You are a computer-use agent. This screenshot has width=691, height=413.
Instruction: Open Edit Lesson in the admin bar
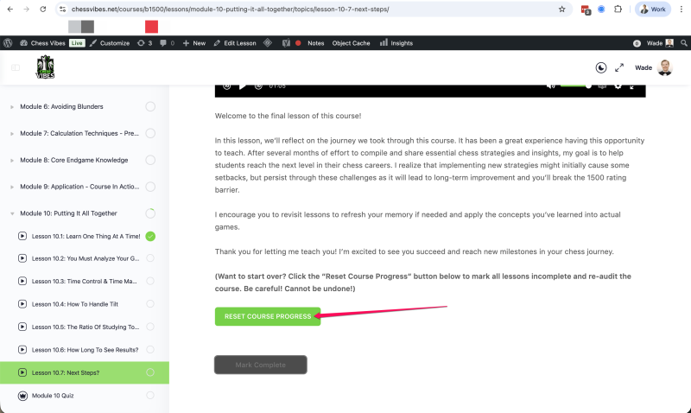(x=234, y=42)
